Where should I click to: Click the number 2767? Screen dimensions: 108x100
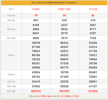tap(93, 33)
